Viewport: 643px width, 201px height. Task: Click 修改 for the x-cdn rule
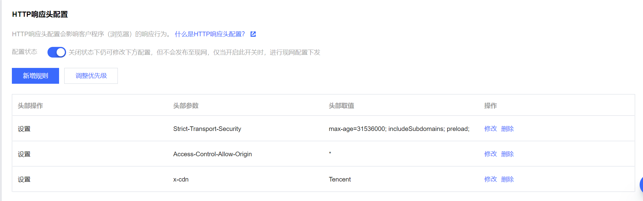tap(490, 179)
